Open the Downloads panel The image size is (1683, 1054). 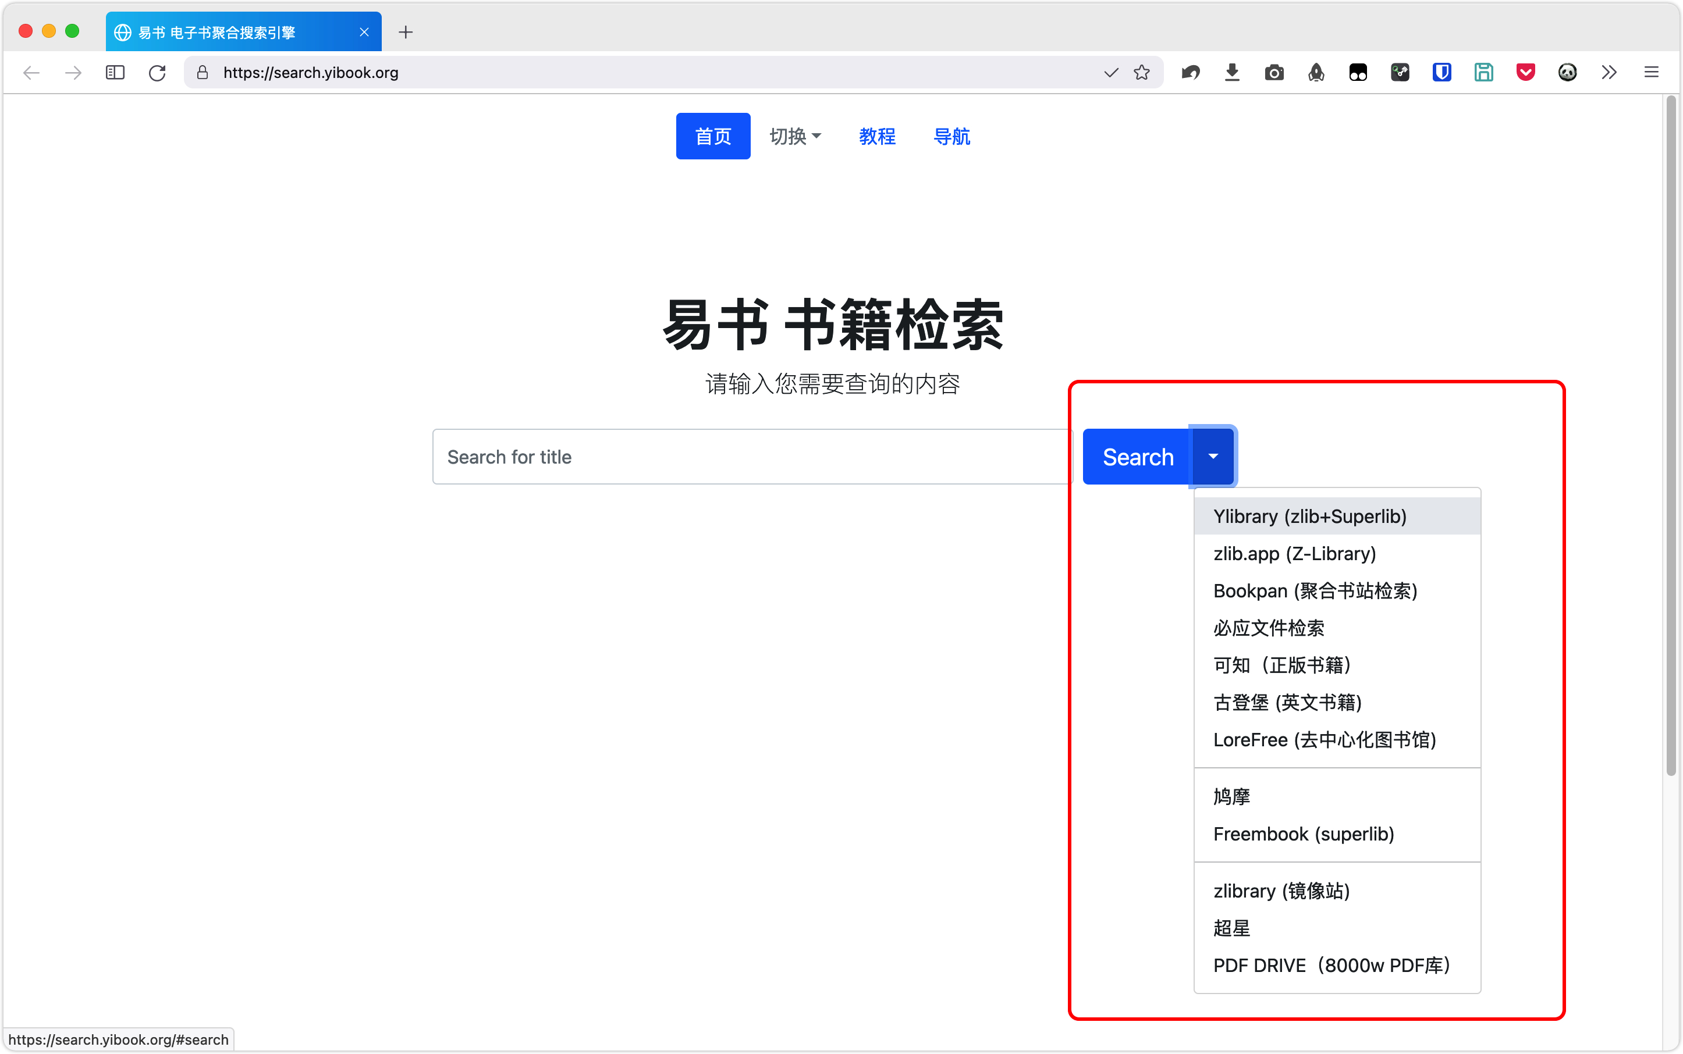pyautogui.click(x=1232, y=73)
